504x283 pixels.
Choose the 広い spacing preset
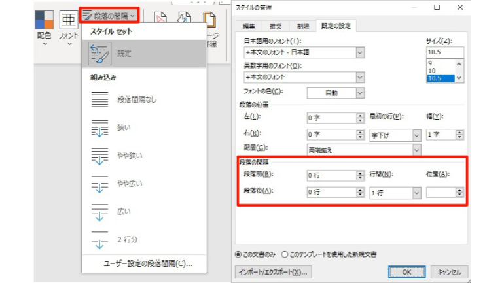[124, 211]
